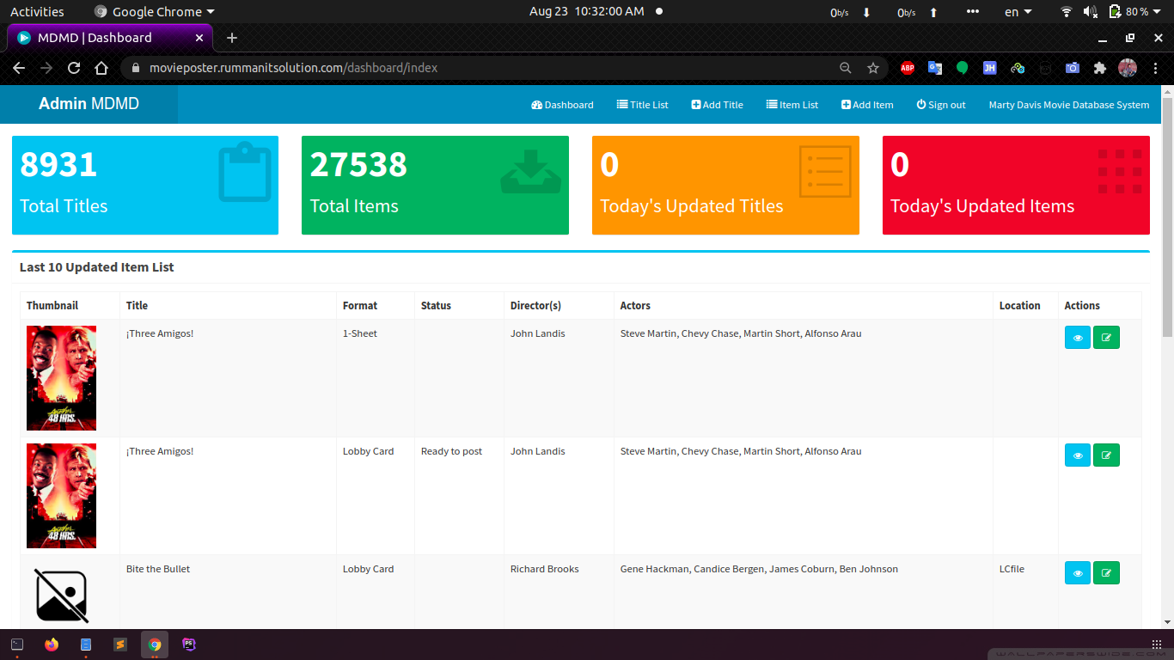Open the Add Item menu item
Image resolution: width=1174 pixels, height=660 pixels.
tap(867, 105)
